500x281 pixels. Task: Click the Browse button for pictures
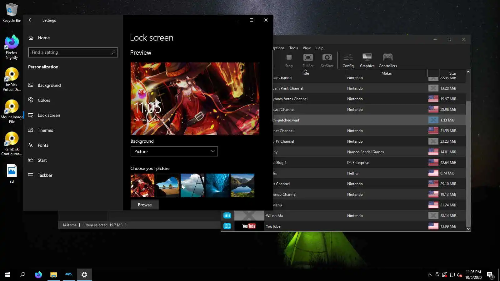click(145, 205)
